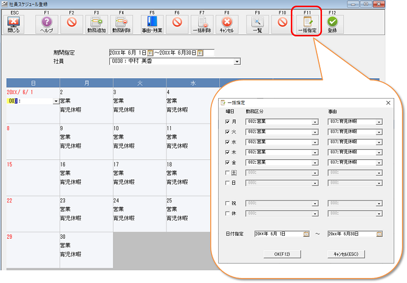The width and height of the screenshot is (407, 283).
Task: Select the 水 calendar column header
Action: pyautogui.click(x=193, y=83)
